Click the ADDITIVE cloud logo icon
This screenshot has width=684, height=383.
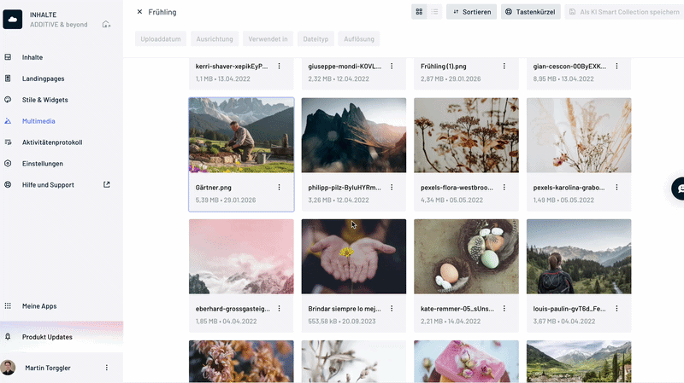[x=13, y=20]
